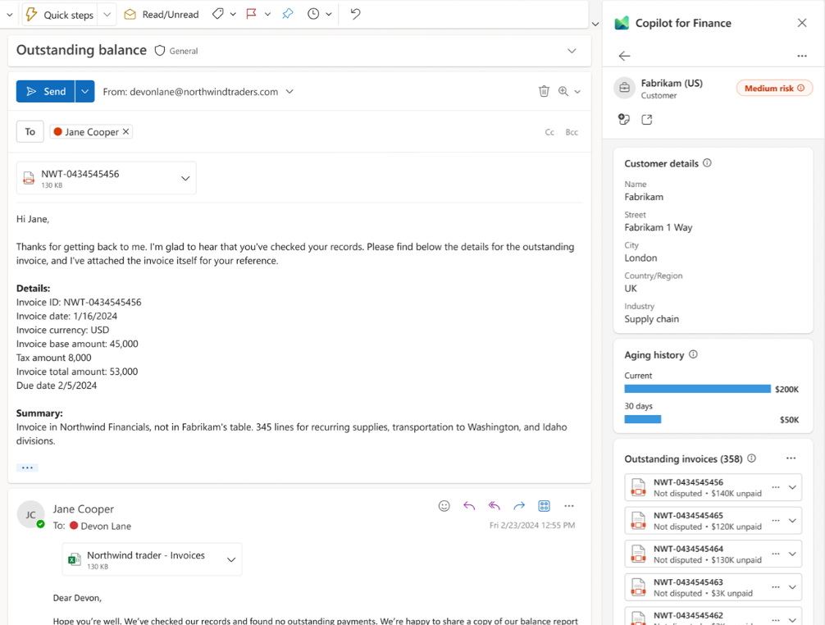Viewport: 825px width, 625px height.
Task: Discard the draft with trash icon
Action: pos(544,92)
